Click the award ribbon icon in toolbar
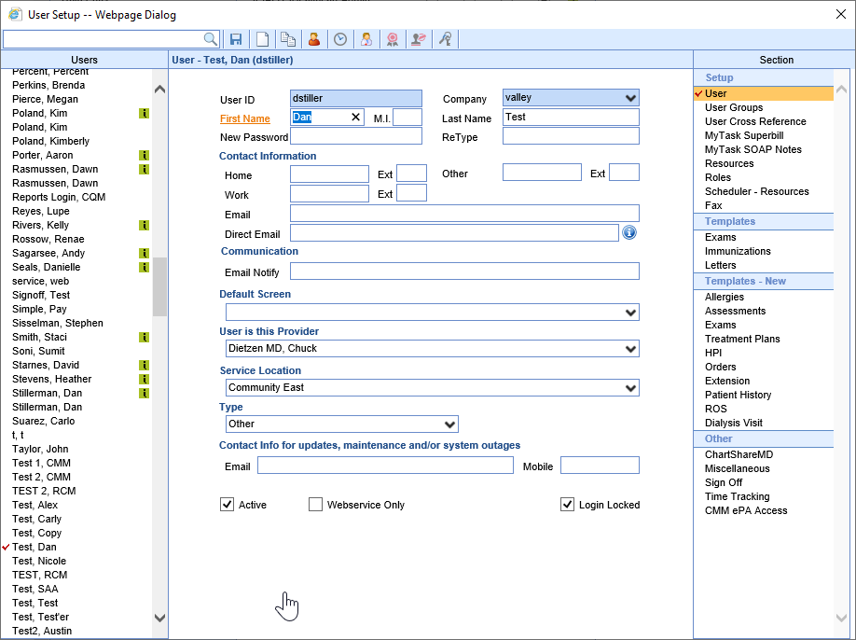 [x=393, y=39]
